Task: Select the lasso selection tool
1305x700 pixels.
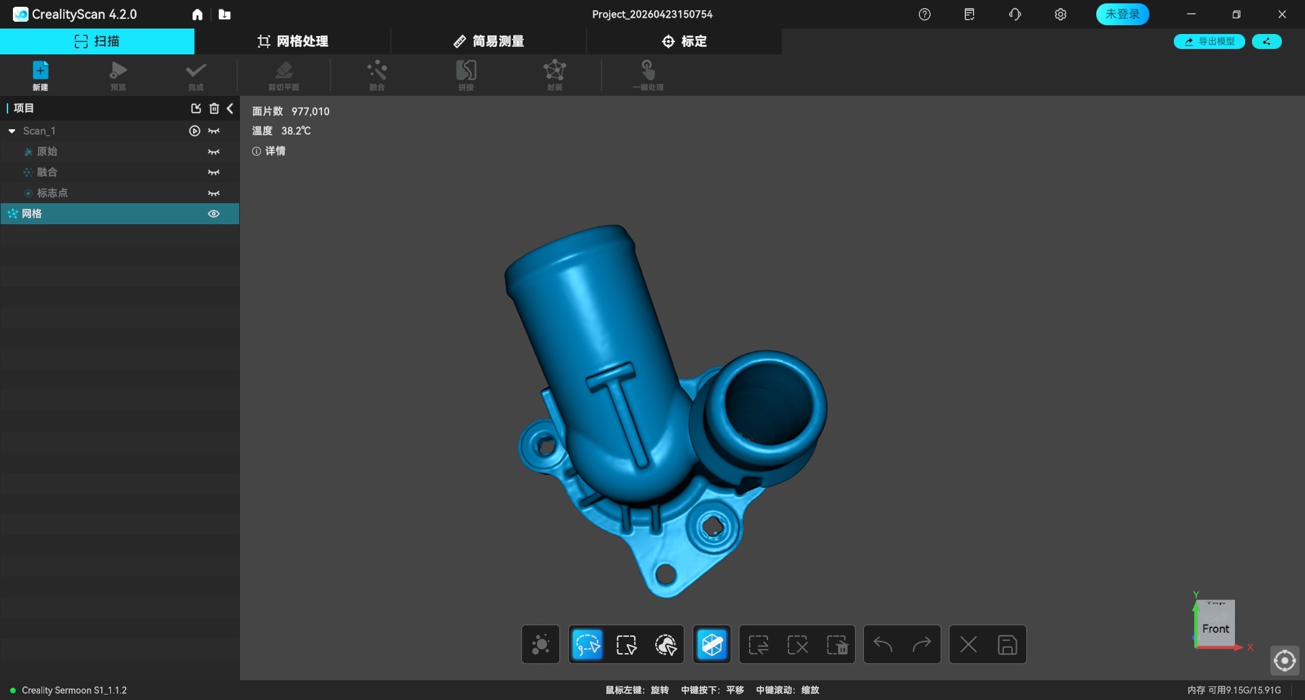Action: 587,644
